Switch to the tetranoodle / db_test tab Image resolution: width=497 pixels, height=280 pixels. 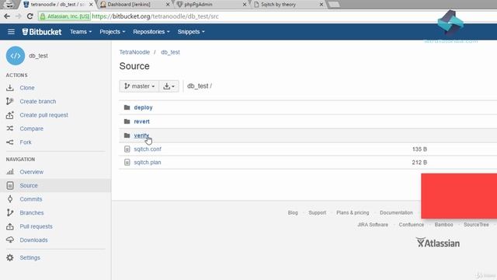pos(57,5)
